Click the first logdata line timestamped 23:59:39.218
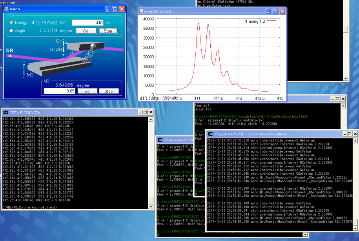This screenshot has height=241, width=359. point(261,140)
